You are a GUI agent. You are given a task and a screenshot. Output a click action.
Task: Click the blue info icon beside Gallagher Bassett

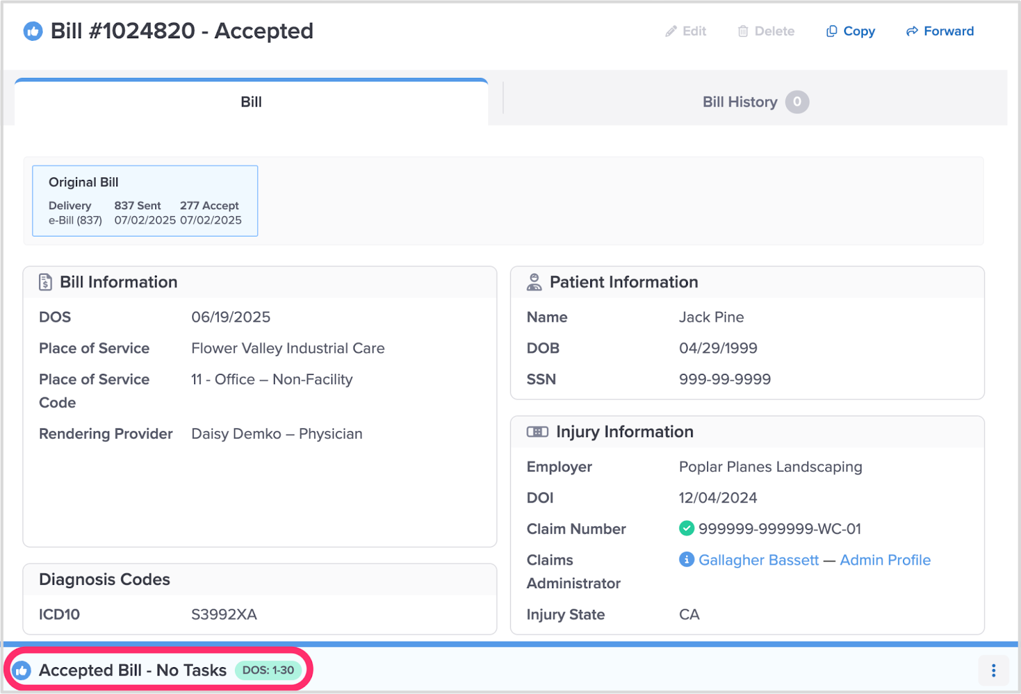[687, 559]
